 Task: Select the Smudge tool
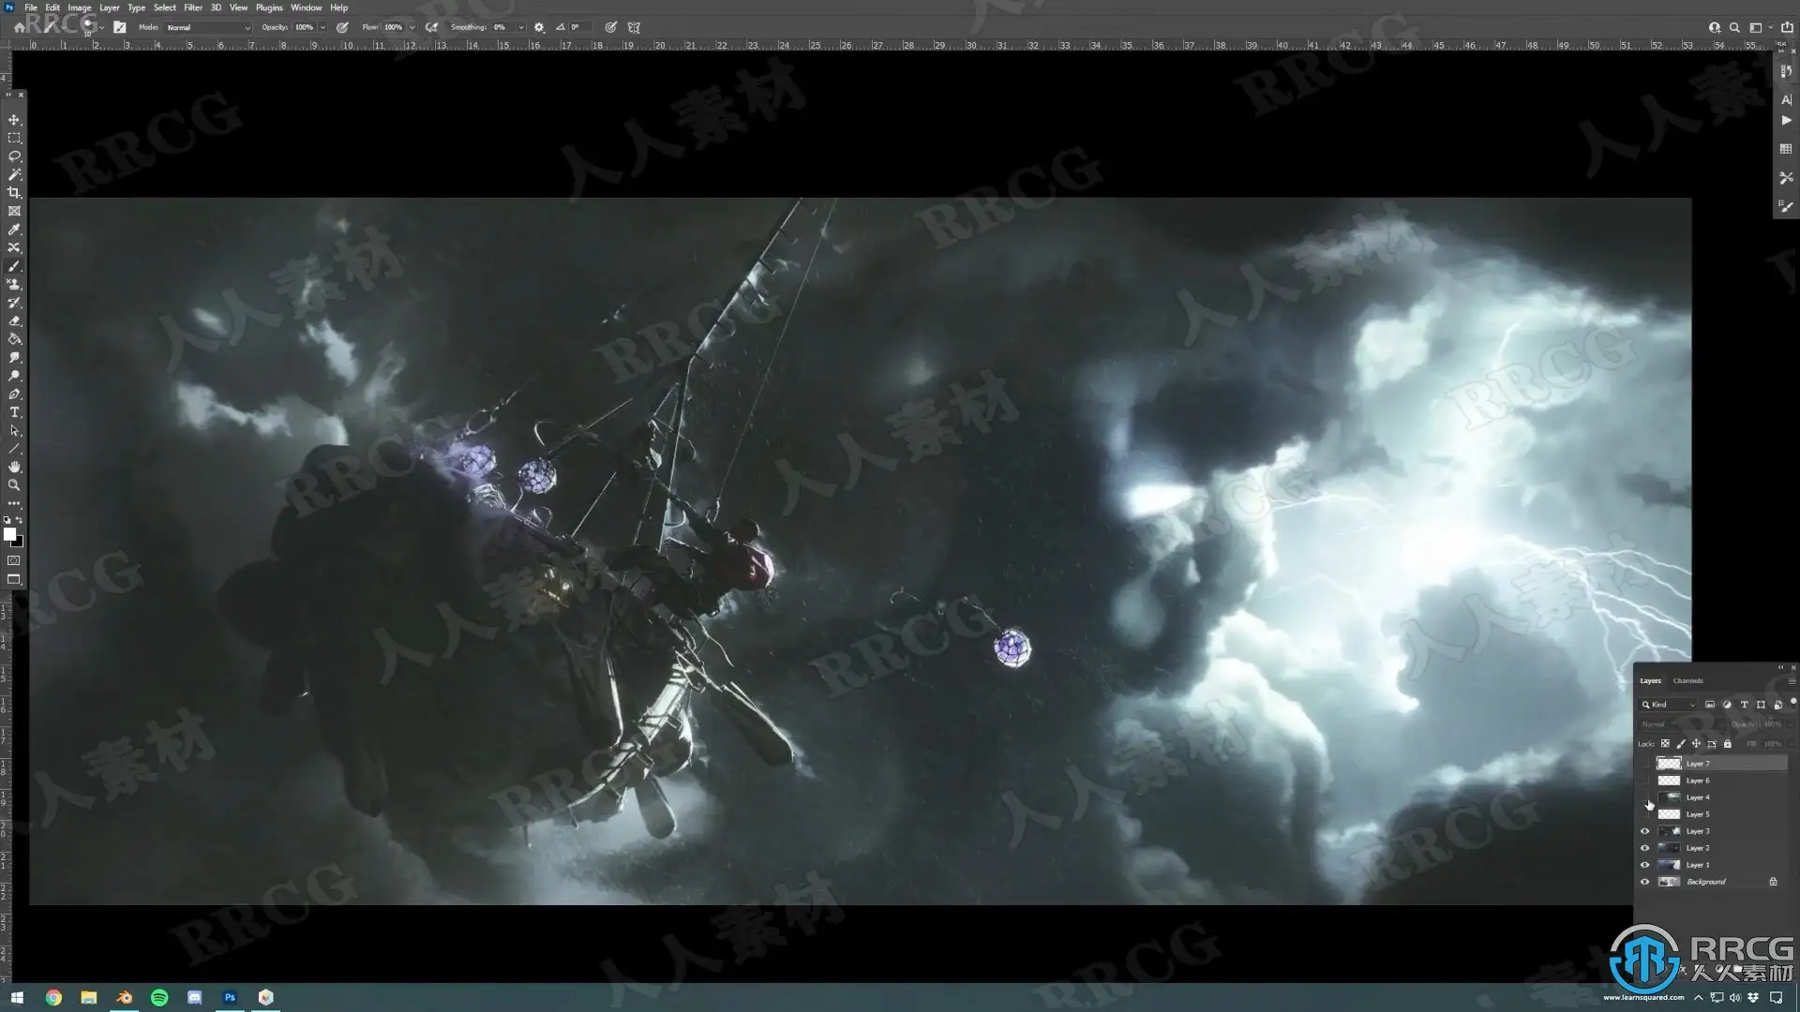point(14,357)
